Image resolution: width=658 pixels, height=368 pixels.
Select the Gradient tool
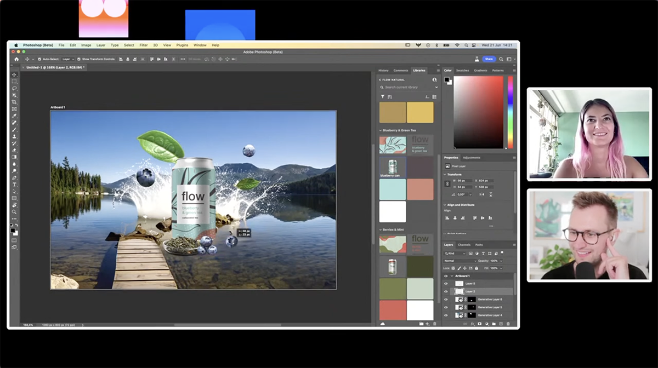point(14,156)
